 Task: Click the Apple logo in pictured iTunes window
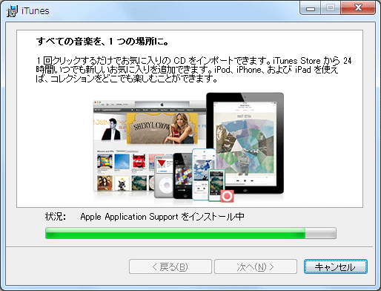click(162, 104)
